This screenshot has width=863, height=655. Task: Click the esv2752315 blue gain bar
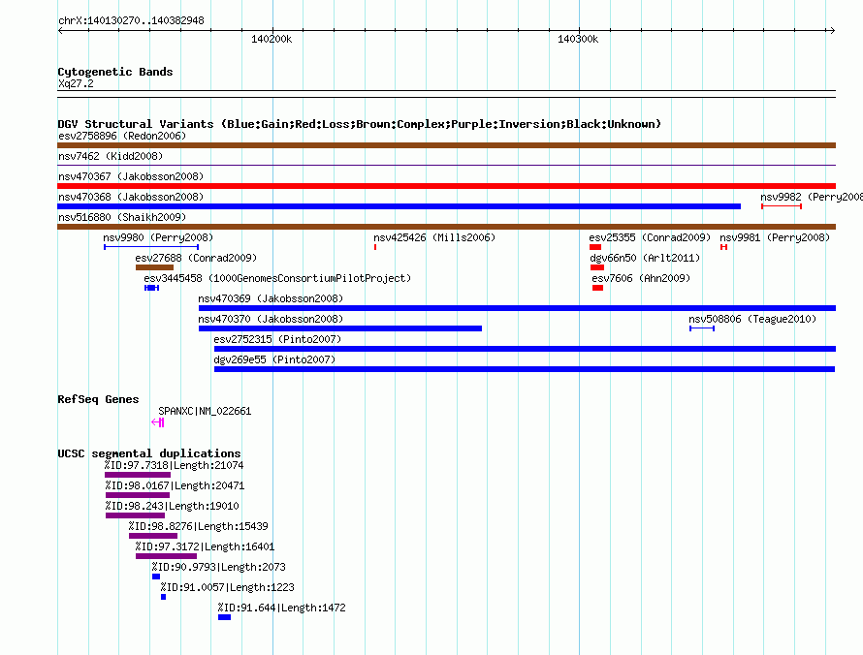point(525,349)
